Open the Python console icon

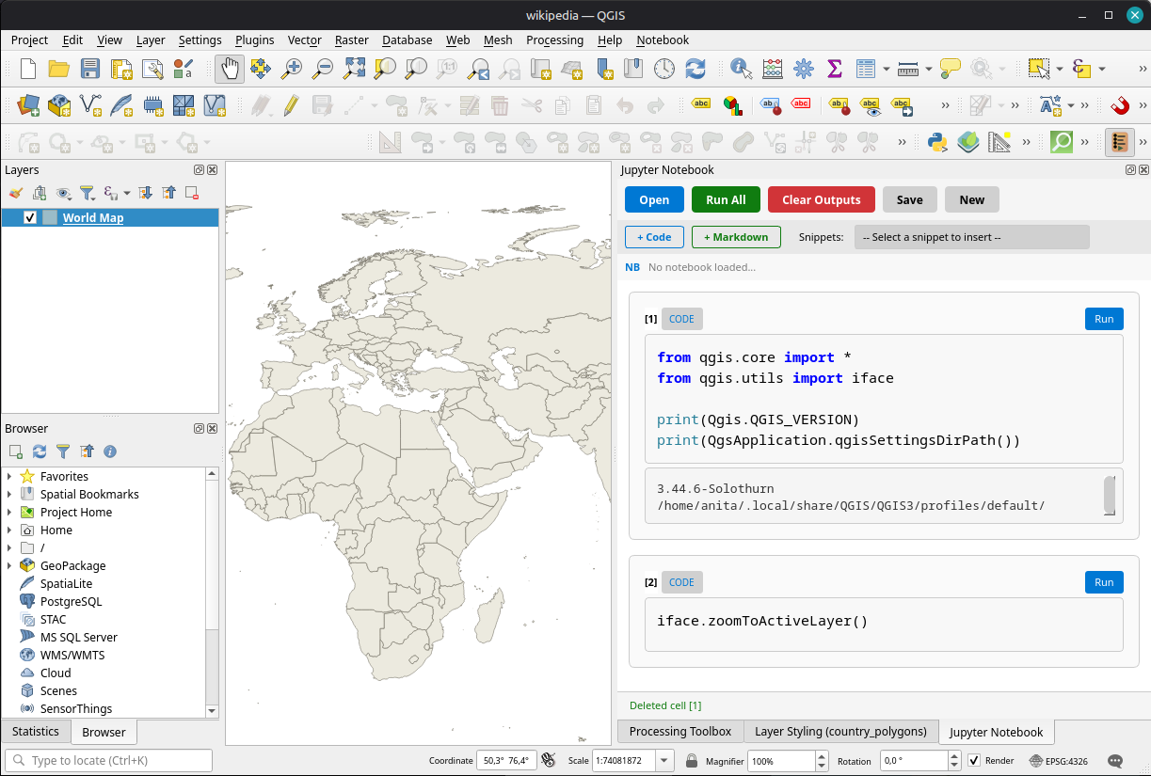coord(936,142)
